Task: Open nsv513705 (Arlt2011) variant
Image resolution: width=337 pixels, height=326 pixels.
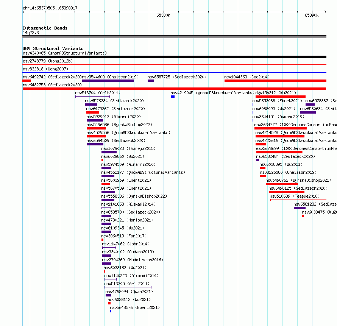Action: pyautogui.click(x=127, y=284)
